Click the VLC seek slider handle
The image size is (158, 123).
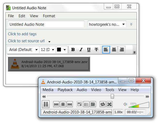[112, 96]
